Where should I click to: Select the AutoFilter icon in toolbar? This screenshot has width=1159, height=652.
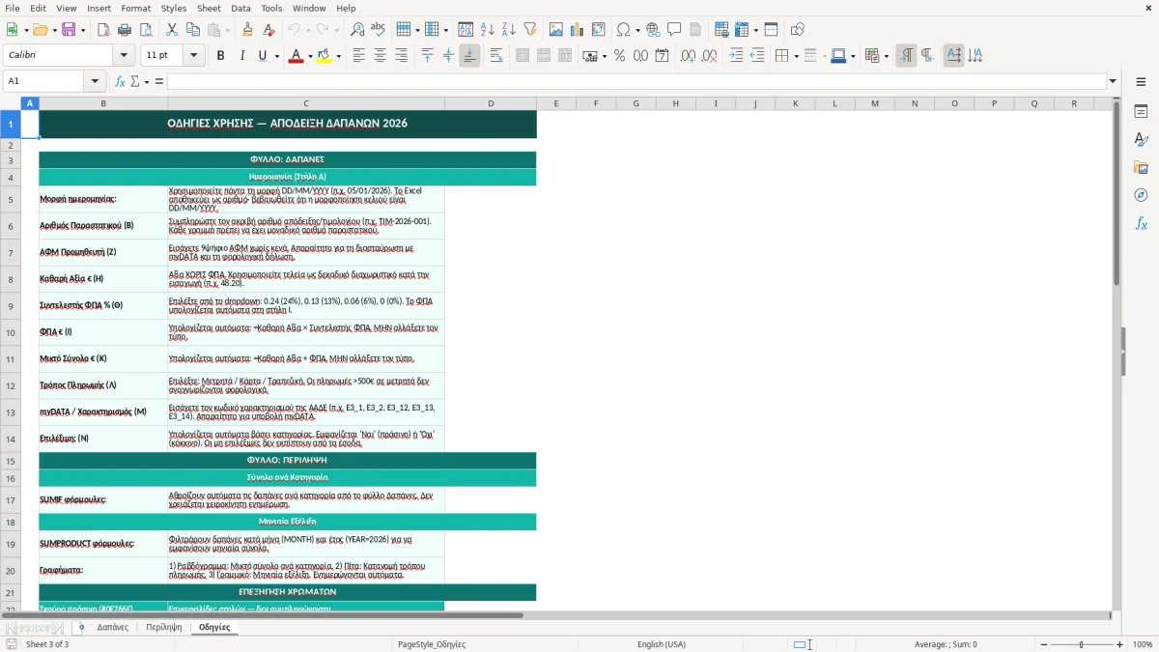coord(529,30)
